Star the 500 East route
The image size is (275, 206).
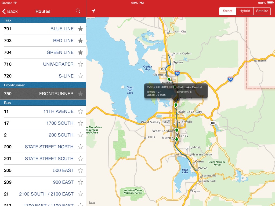point(81,170)
